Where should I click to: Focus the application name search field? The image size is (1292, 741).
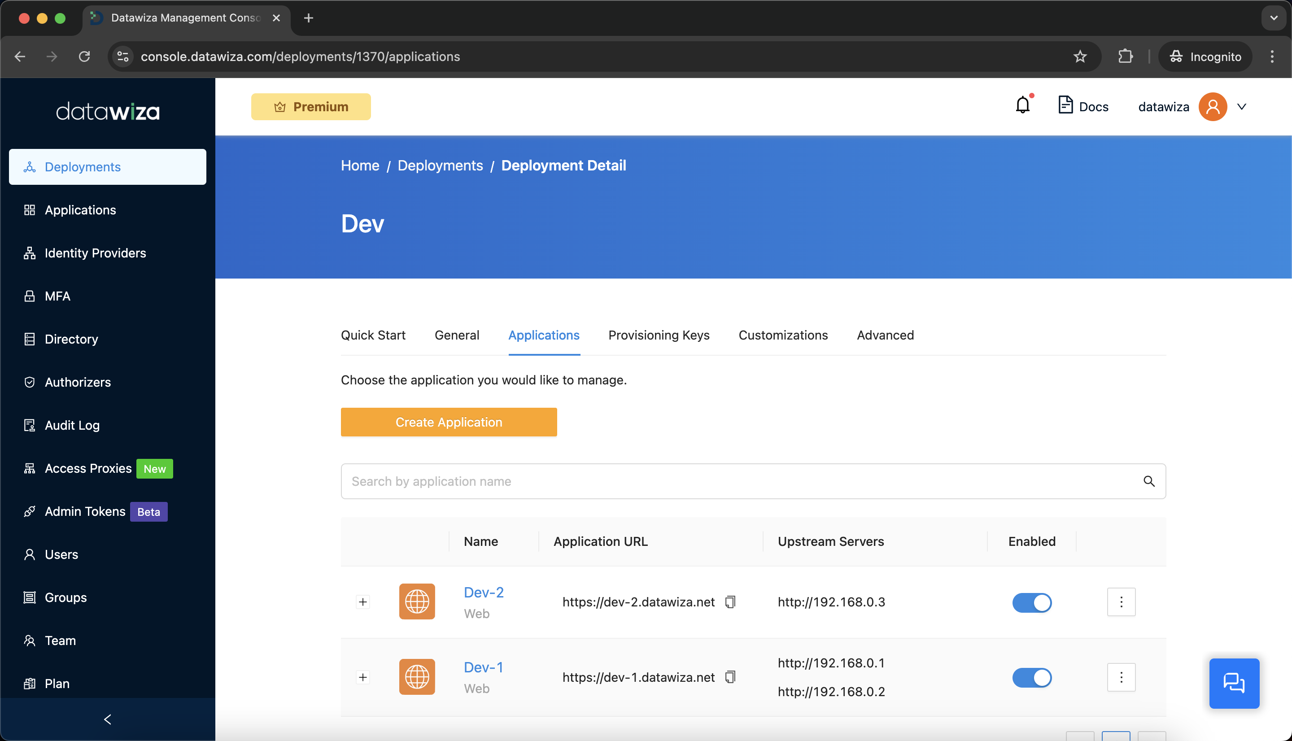pos(753,481)
